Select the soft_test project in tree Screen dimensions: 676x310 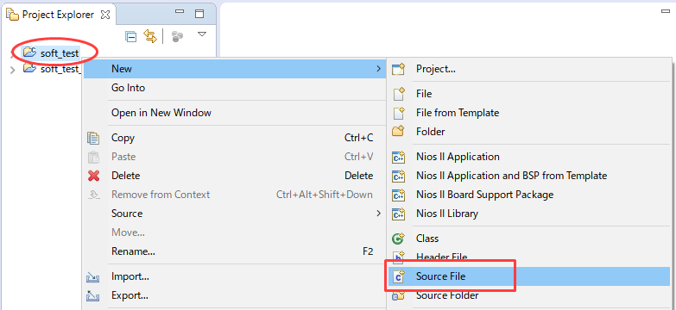(x=51, y=53)
